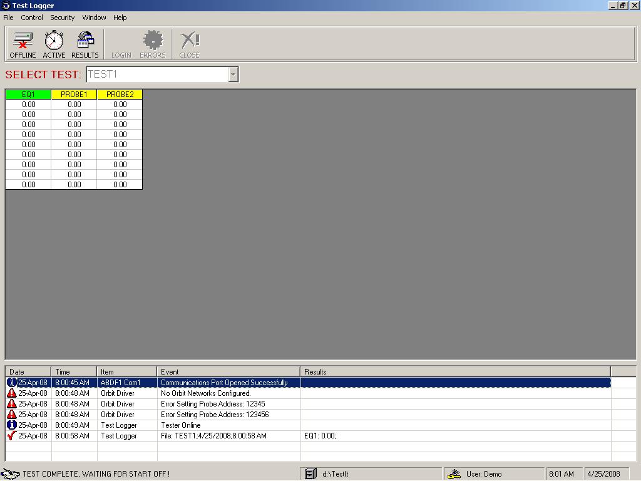Image resolution: width=641 pixels, height=481 pixels.
Task: Open the RESULTS toolbar icon
Action: click(85, 44)
